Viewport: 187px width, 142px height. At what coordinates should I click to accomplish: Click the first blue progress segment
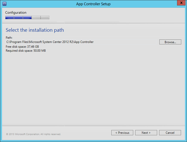pyautogui.click(x=10, y=17)
